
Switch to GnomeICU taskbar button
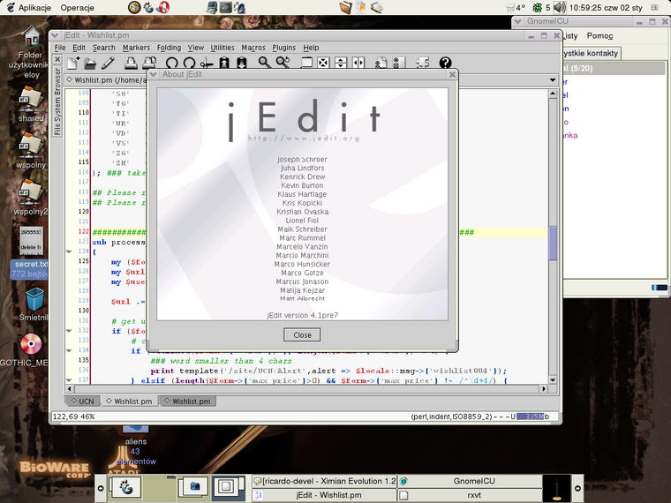[x=470, y=481]
